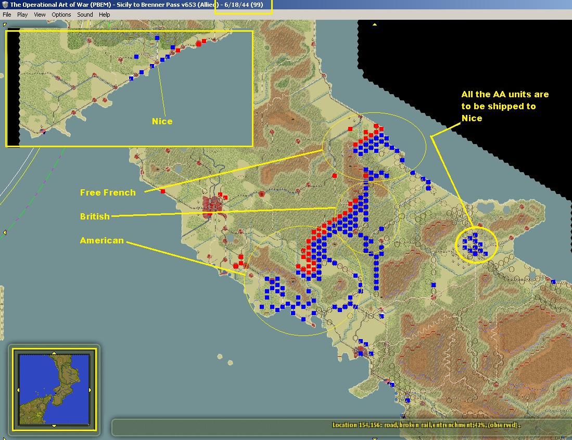Click the Location 154,156 status bar text
Image resolution: width=572 pixels, height=440 pixels.
[x=426, y=425]
